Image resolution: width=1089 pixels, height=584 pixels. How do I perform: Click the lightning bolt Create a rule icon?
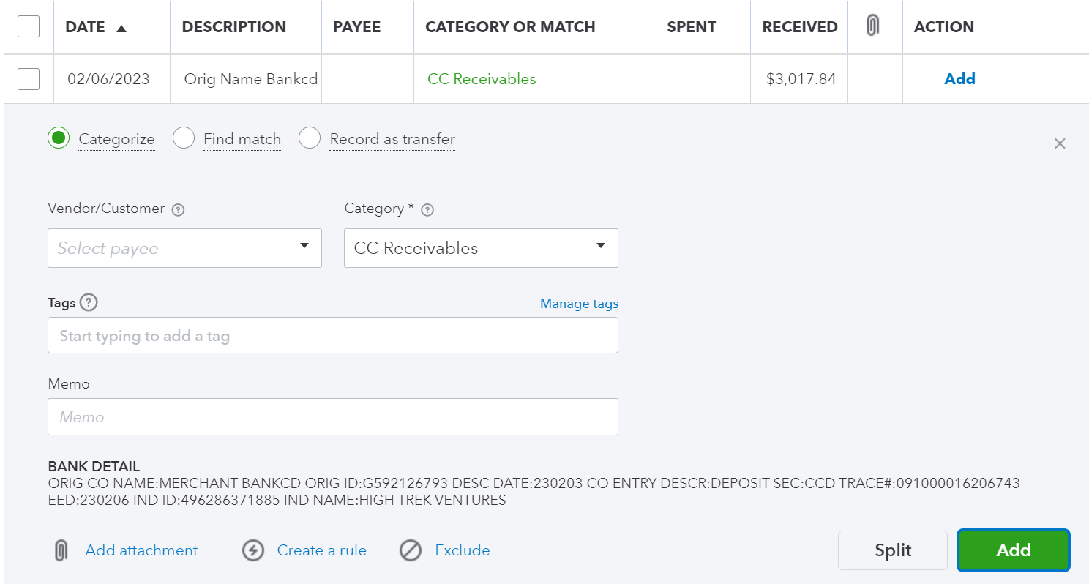(x=253, y=550)
